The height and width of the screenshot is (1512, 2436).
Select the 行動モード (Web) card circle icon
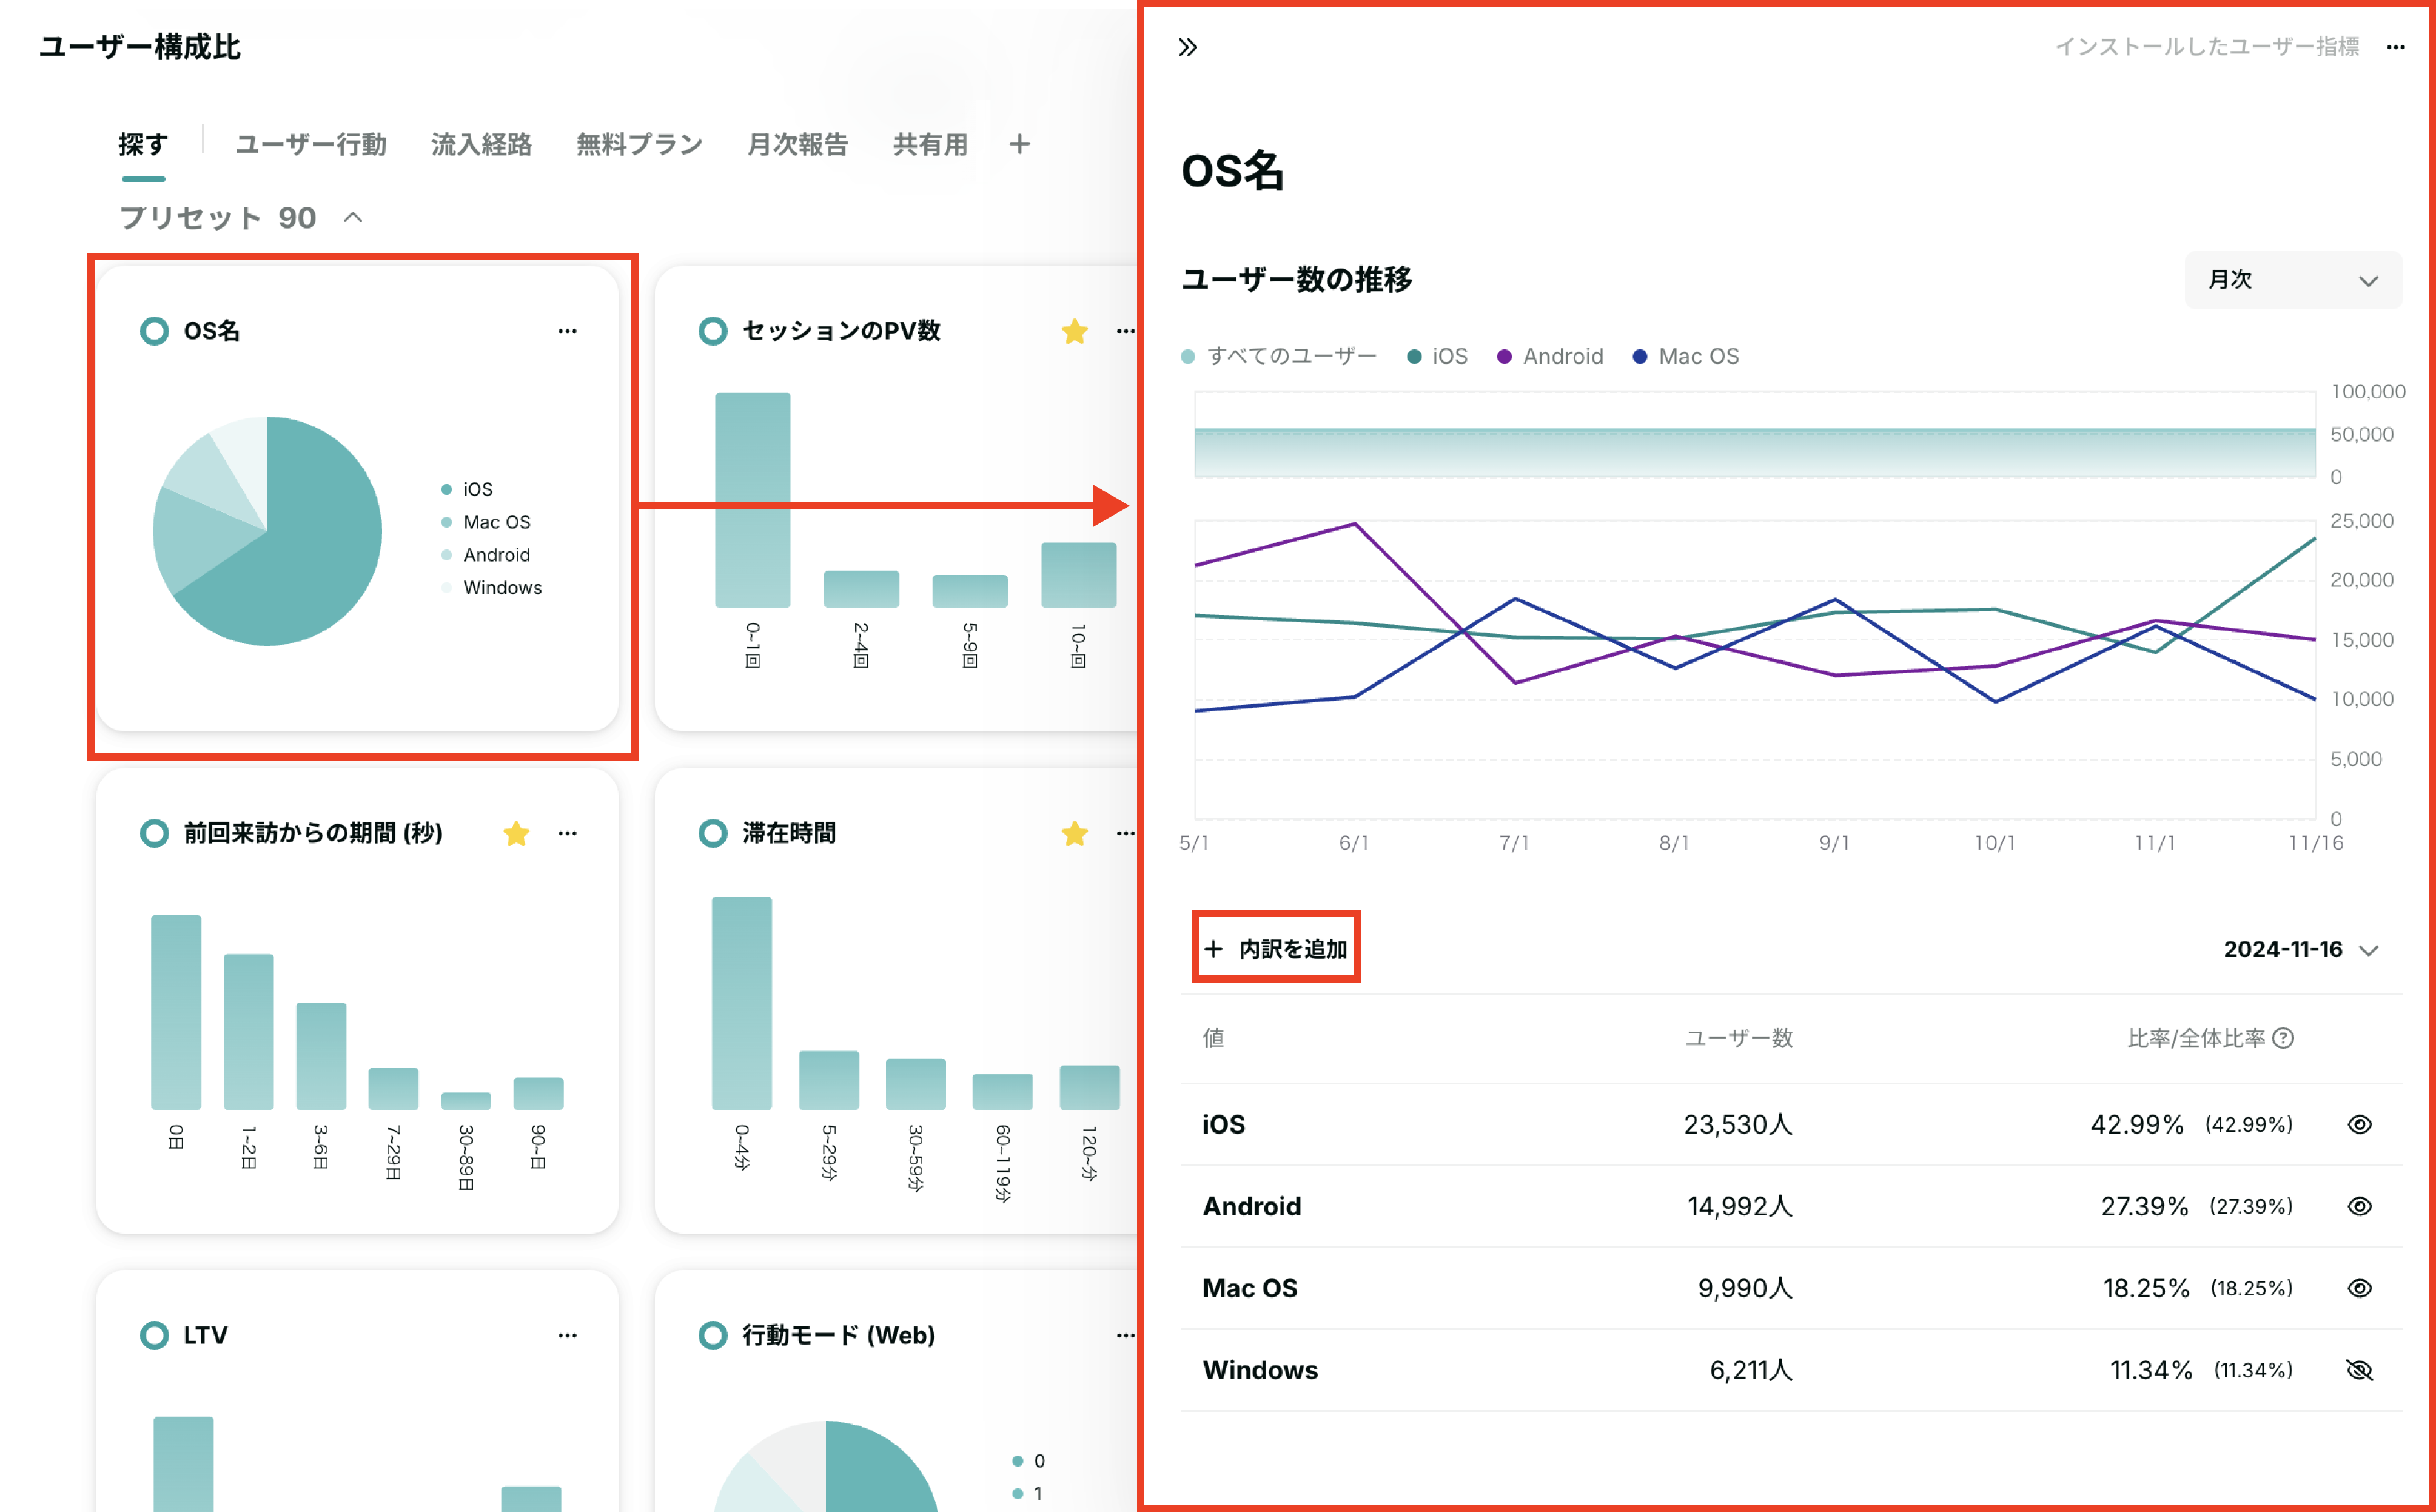pyautogui.click(x=713, y=1335)
